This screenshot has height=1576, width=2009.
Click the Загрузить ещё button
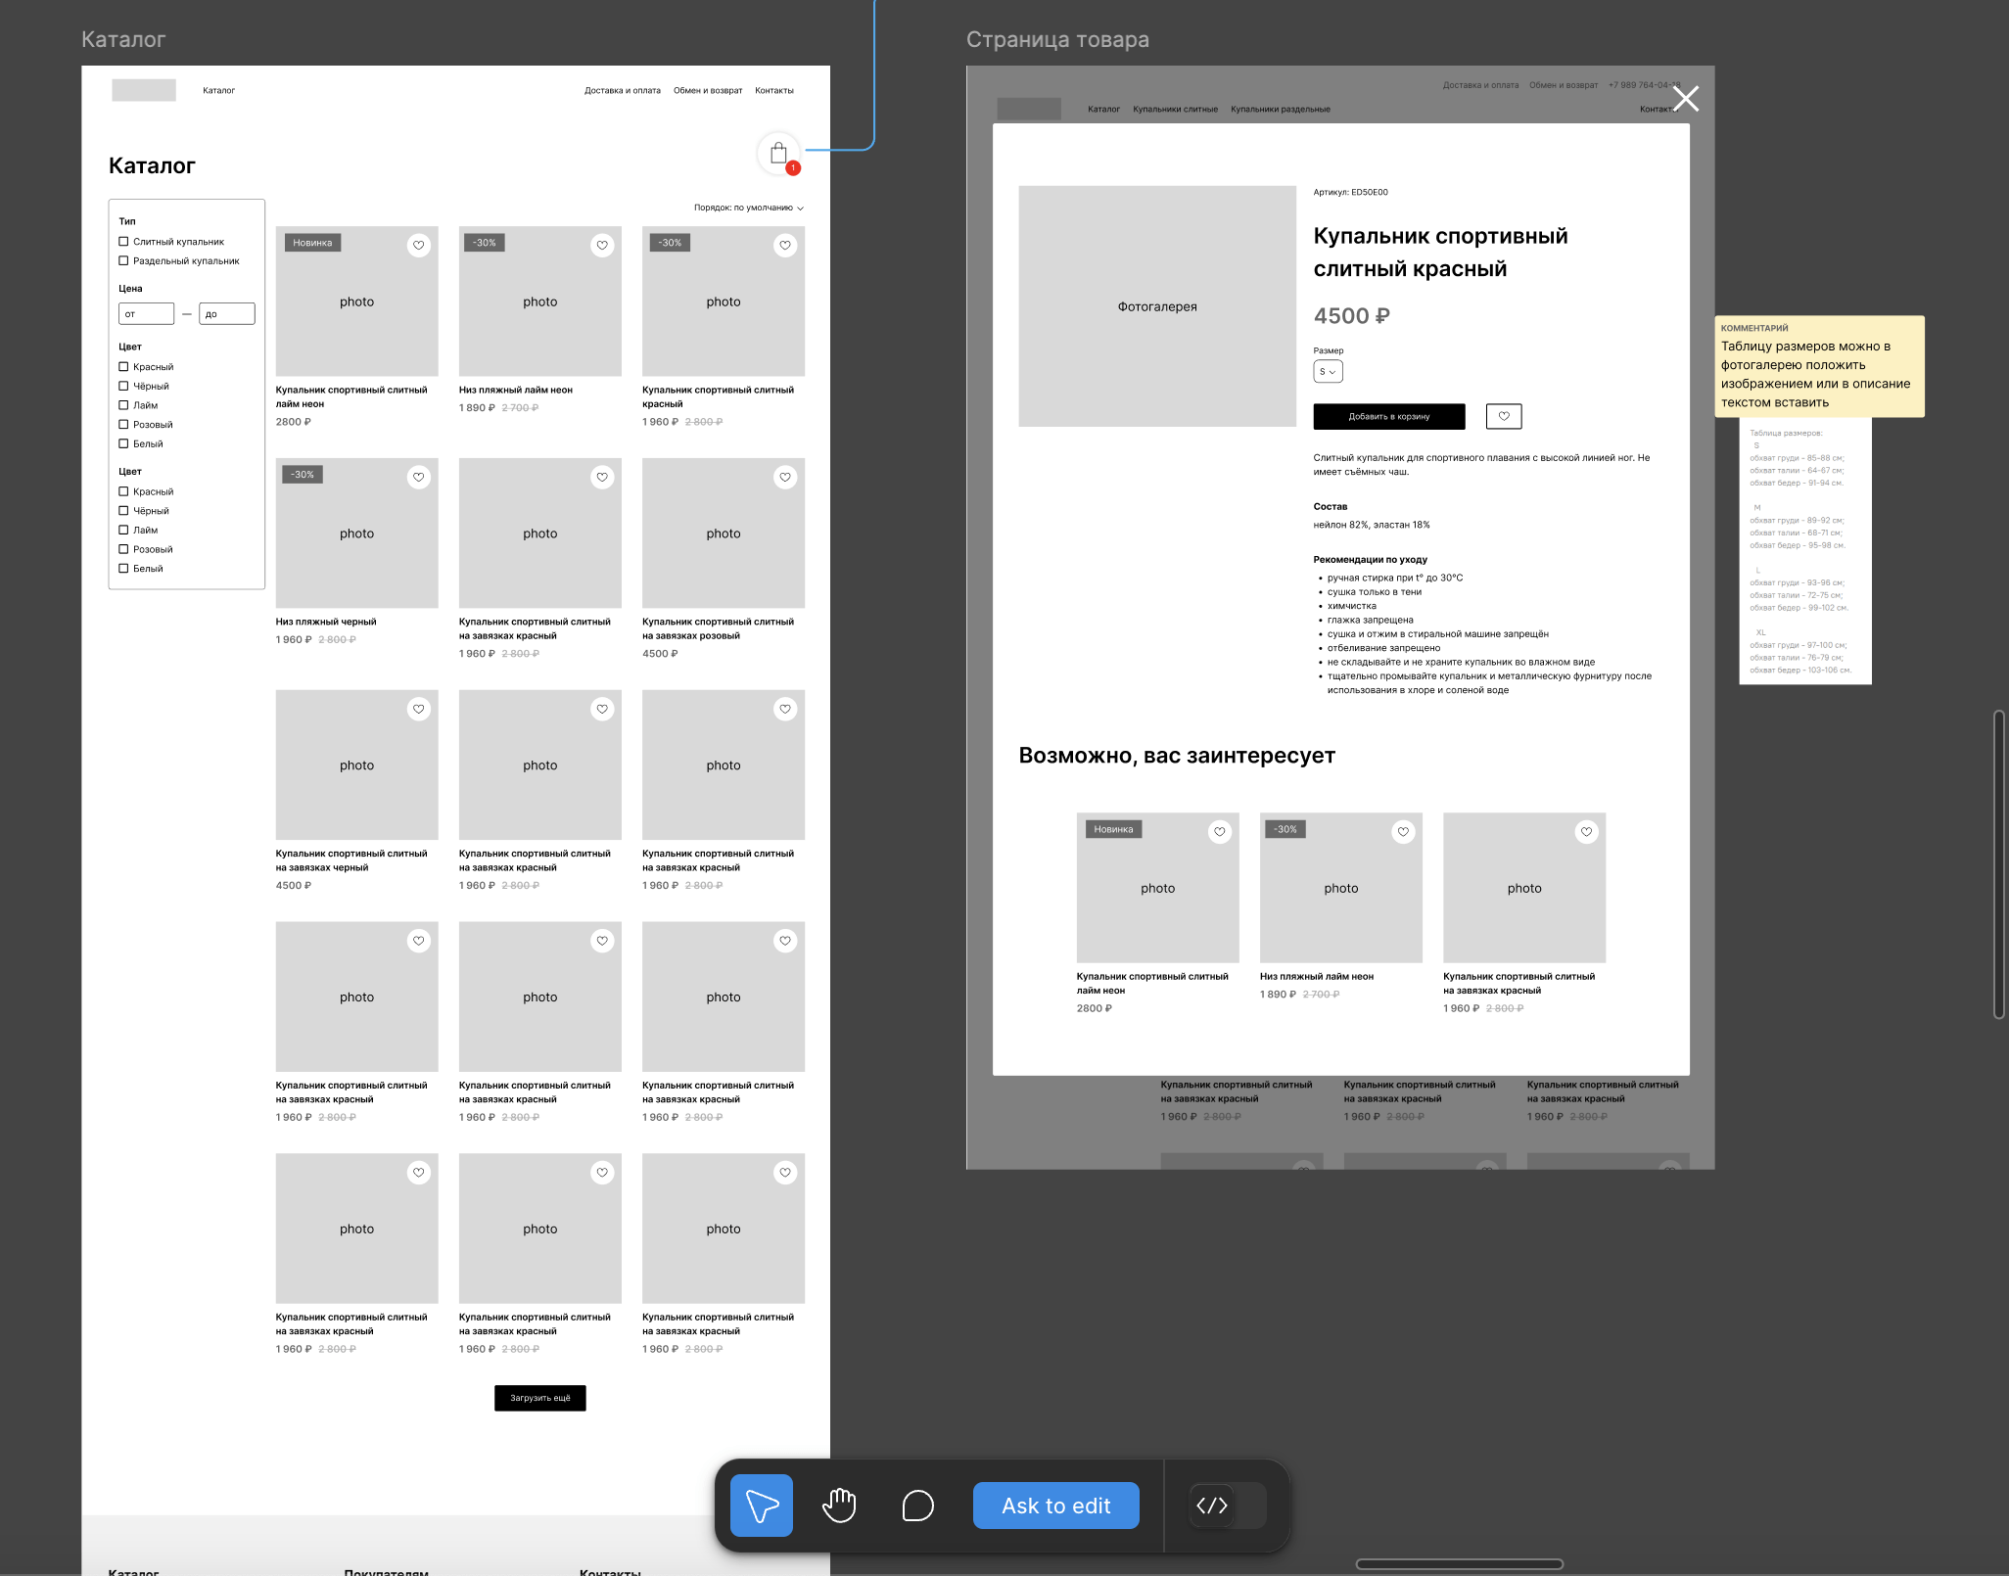click(x=539, y=1398)
